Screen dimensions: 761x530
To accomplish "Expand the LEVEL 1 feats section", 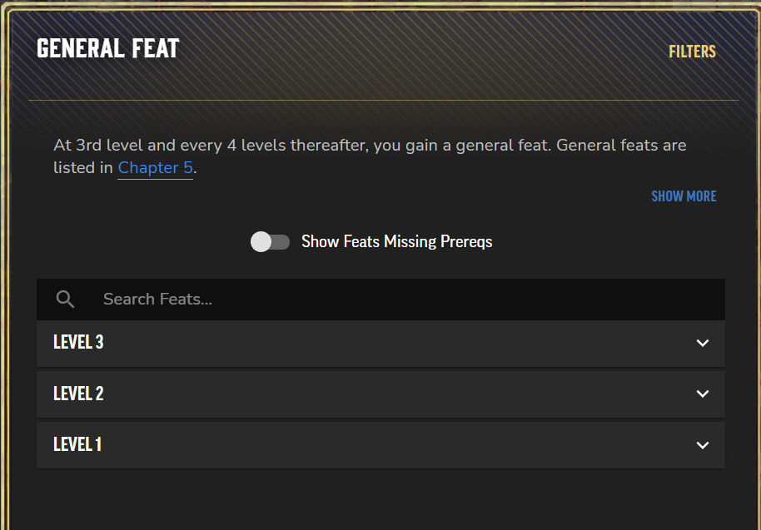I will (x=381, y=445).
